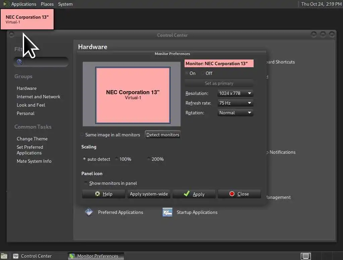343x260 pixels.
Task: Click the clock showing Thu Oct 24
Action: (x=321, y=4)
